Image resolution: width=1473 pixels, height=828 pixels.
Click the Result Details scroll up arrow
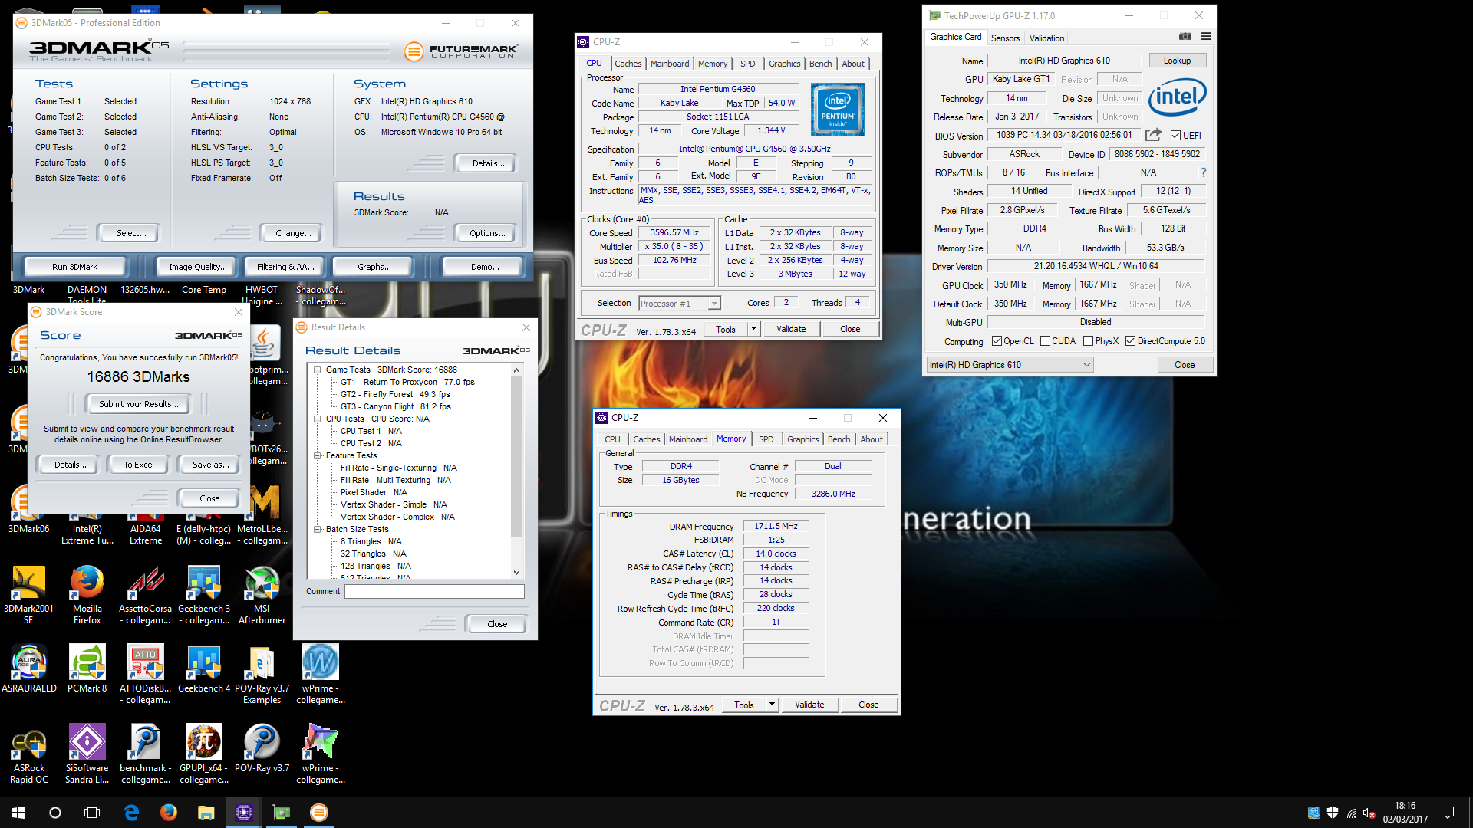point(516,370)
